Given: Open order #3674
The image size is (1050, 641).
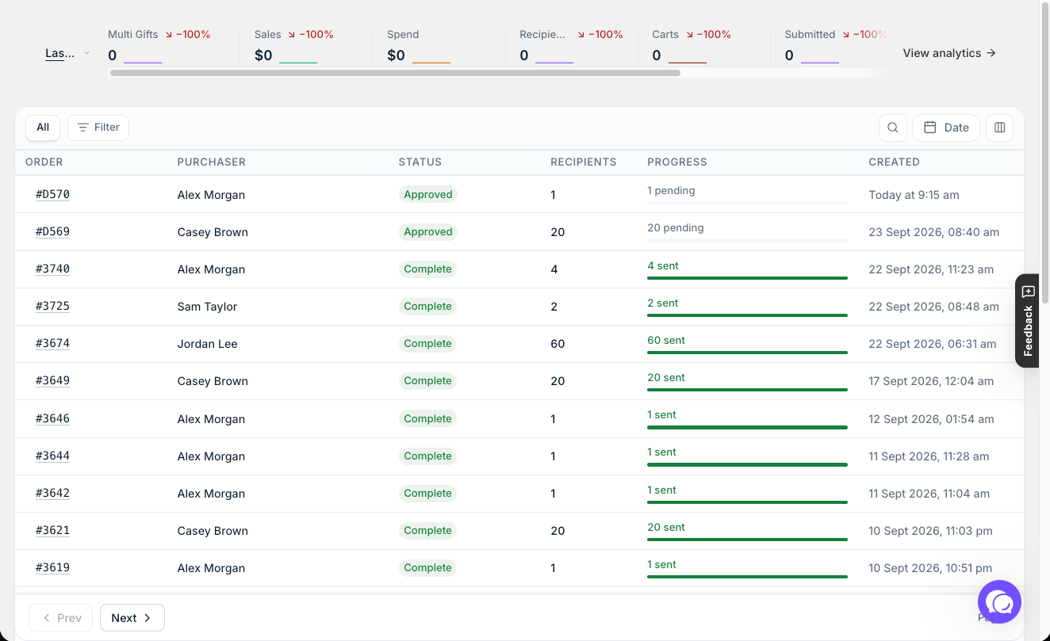Looking at the screenshot, I should click(53, 343).
